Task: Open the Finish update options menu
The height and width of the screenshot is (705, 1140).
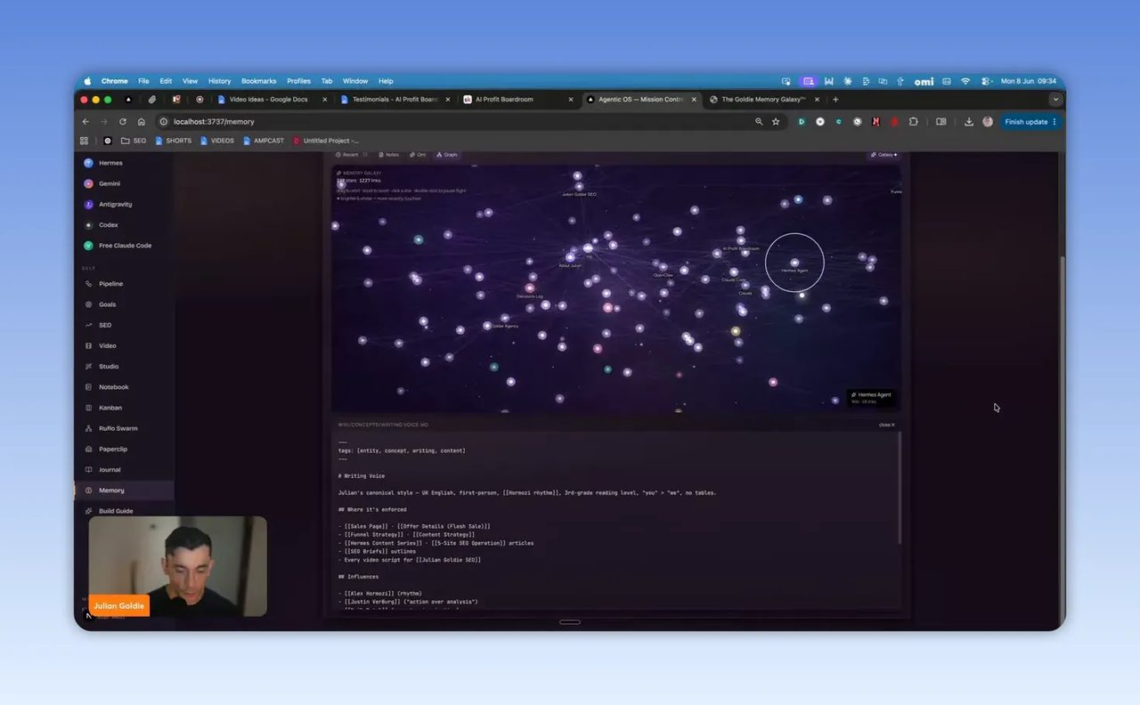Action: (x=1054, y=122)
